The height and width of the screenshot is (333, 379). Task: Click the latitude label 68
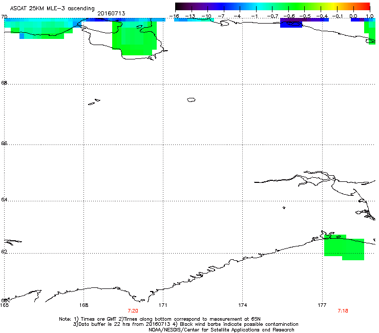pyautogui.click(x=4, y=82)
